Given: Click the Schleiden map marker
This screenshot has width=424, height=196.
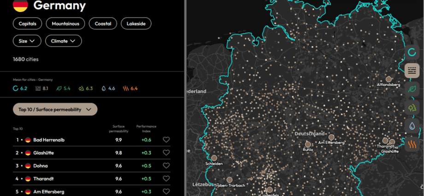Looking at the screenshot, I should (214, 158).
